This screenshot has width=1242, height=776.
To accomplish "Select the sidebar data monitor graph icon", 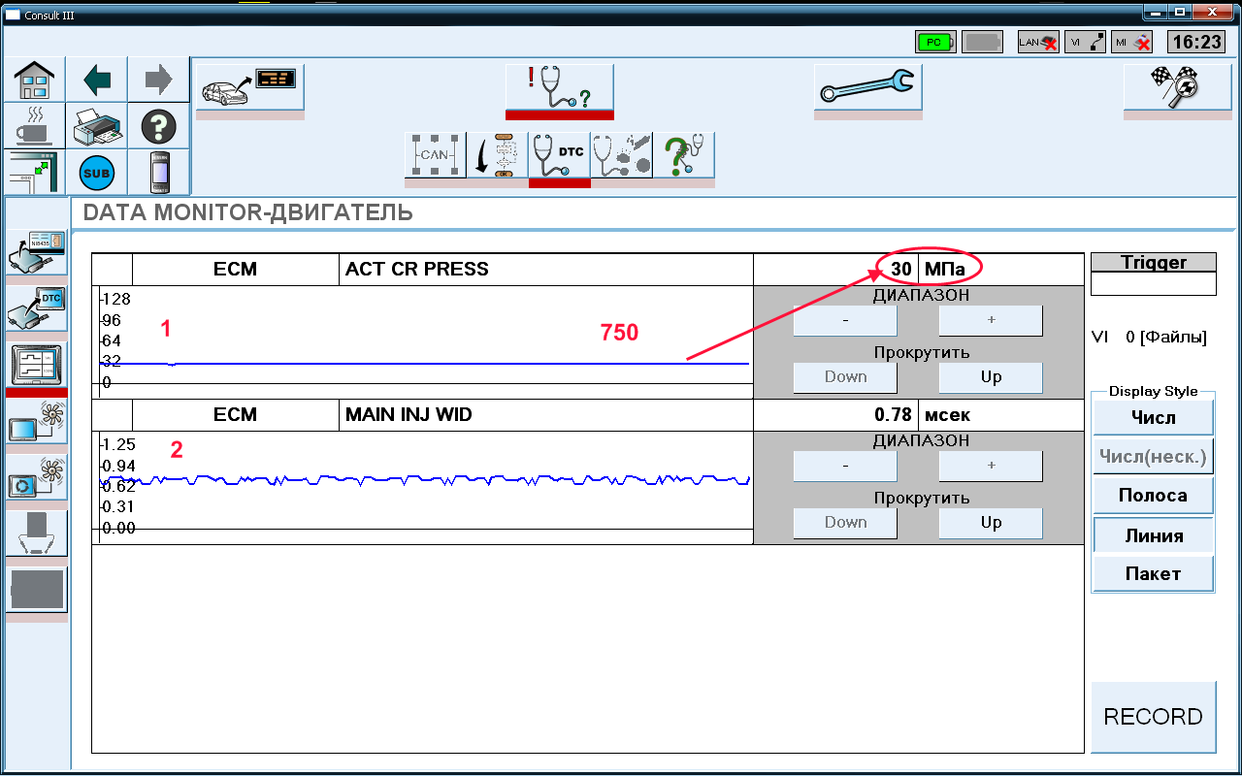I will pos(36,366).
